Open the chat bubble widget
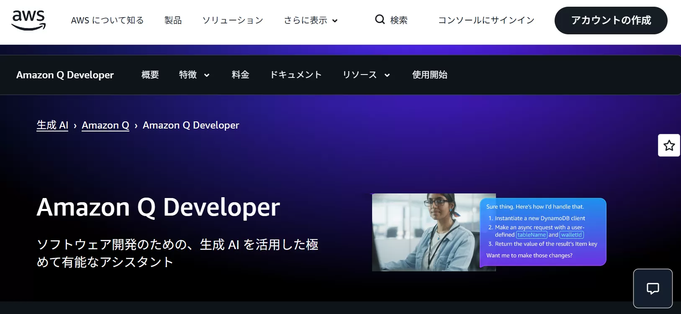The width and height of the screenshot is (681, 314). coord(653,288)
